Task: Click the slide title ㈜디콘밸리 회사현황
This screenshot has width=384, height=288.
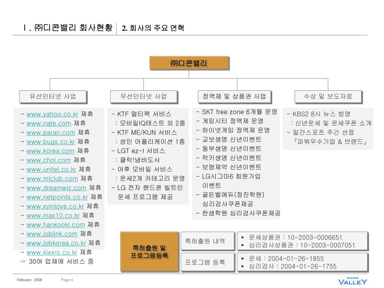Action: click(x=67, y=28)
